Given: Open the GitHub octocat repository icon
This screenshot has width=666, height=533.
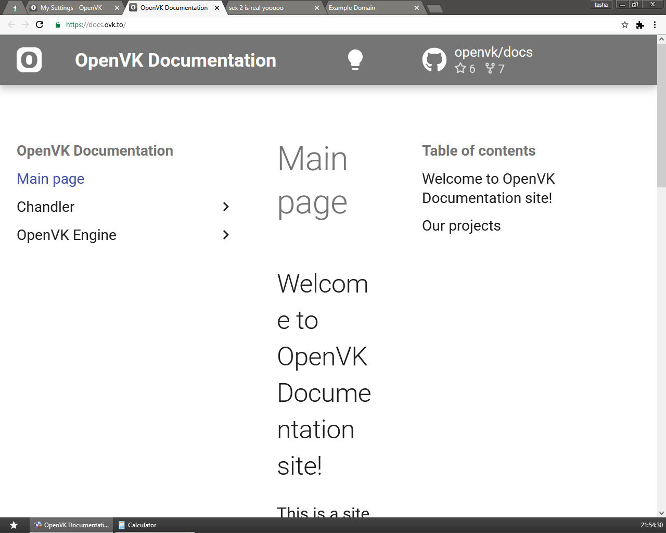Looking at the screenshot, I should pos(434,60).
